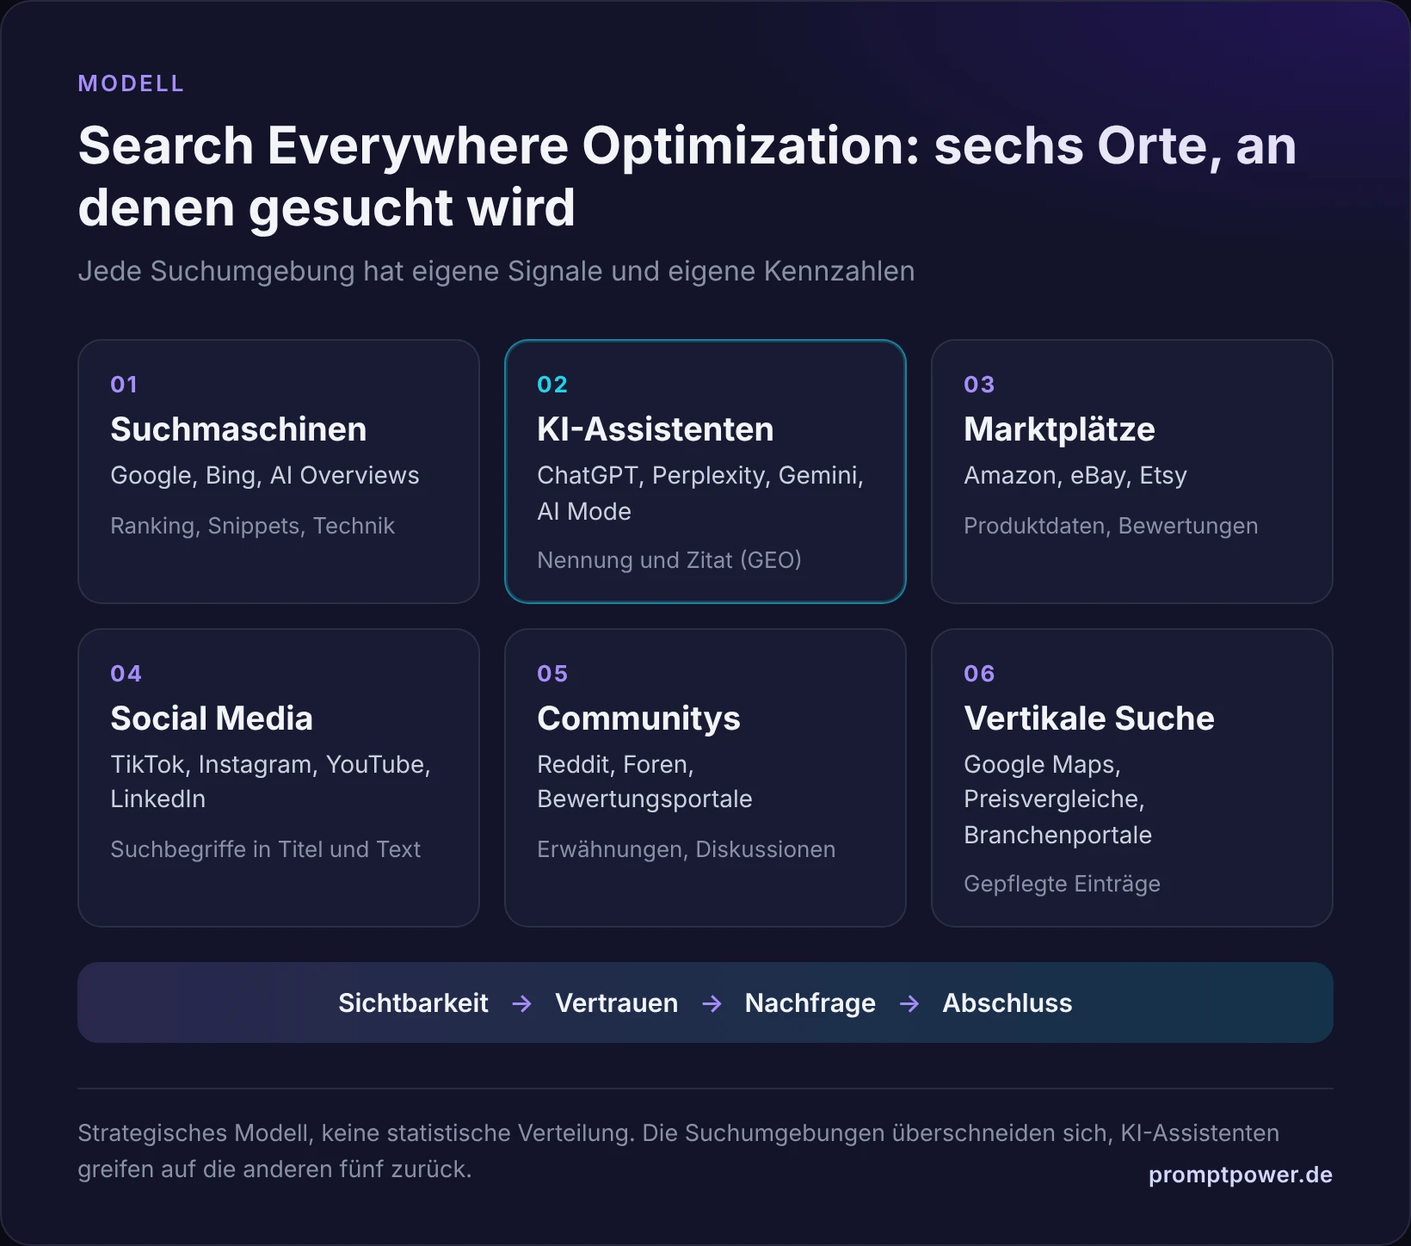Click the Nachfrage step in the funnel bar
The height and width of the screenshot is (1246, 1411).
(810, 1003)
